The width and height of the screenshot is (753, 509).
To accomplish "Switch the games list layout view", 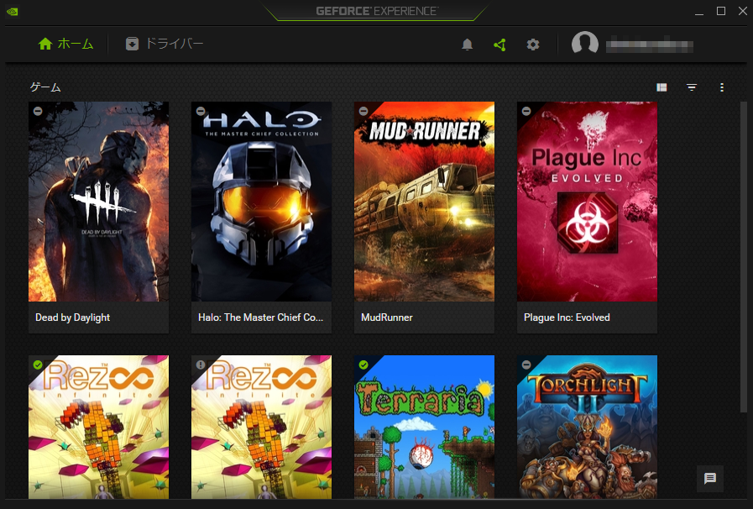I will (661, 87).
